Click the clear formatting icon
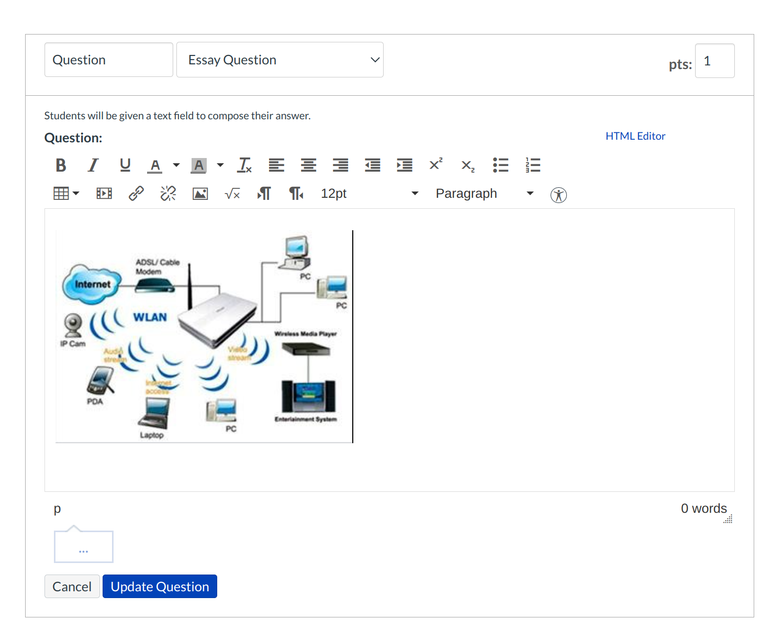The width and height of the screenshot is (783, 630). click(244, 165)
